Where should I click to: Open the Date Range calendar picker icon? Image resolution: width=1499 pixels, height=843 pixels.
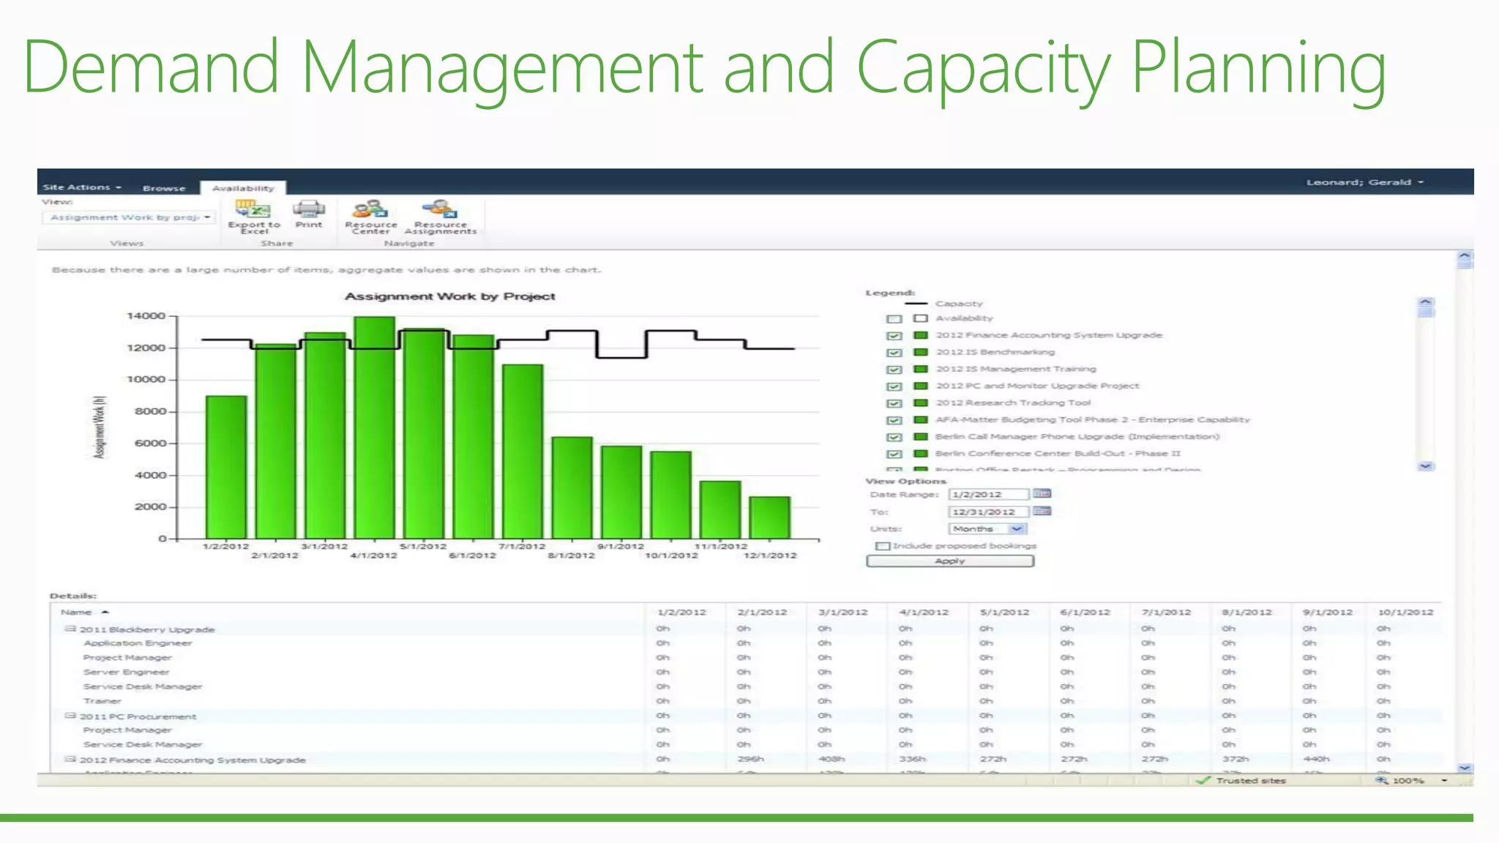tap(1042, 494)
